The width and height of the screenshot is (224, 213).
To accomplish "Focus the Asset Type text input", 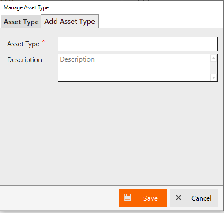I will coord(138,44).
